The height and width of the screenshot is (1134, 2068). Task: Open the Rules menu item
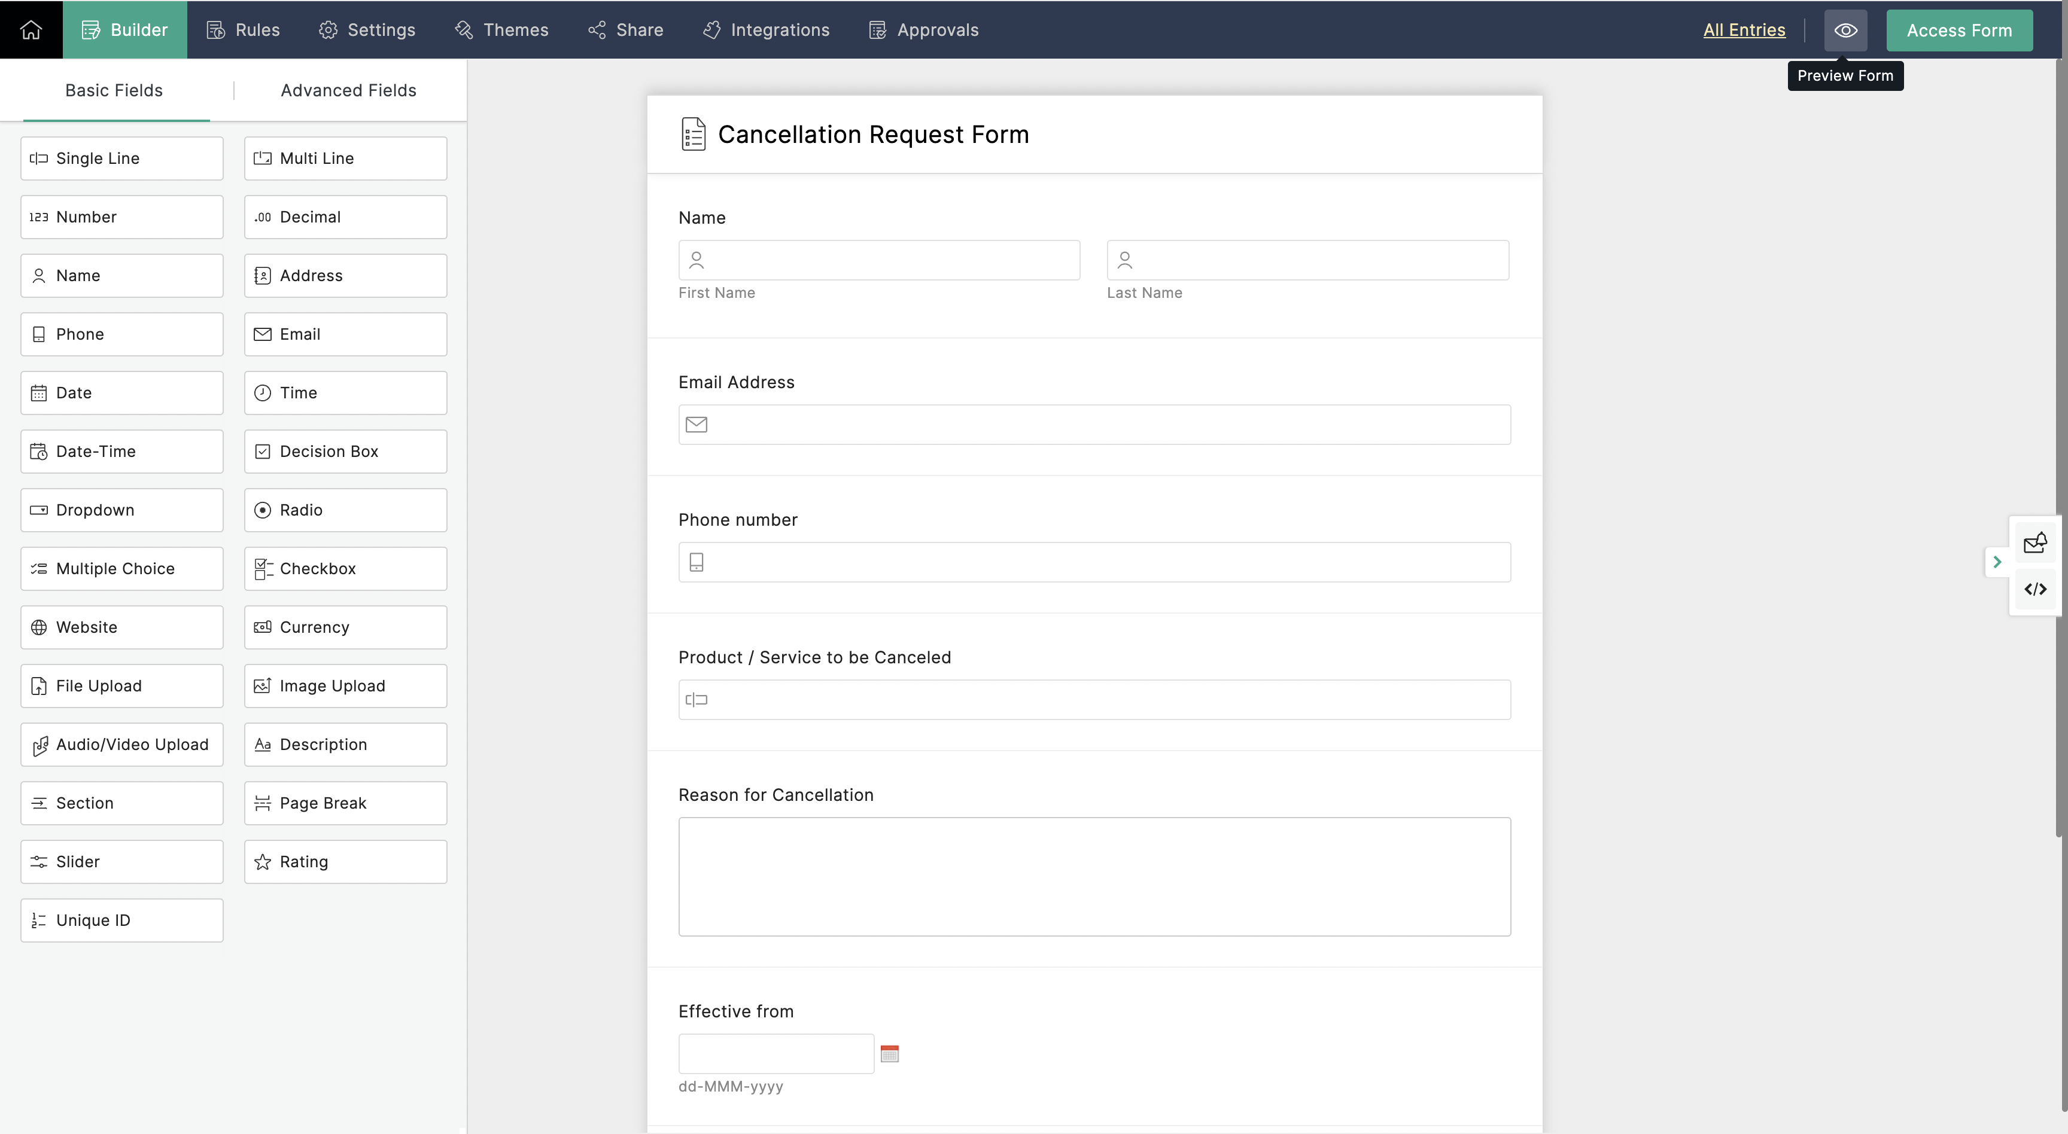tap(244, 30)
